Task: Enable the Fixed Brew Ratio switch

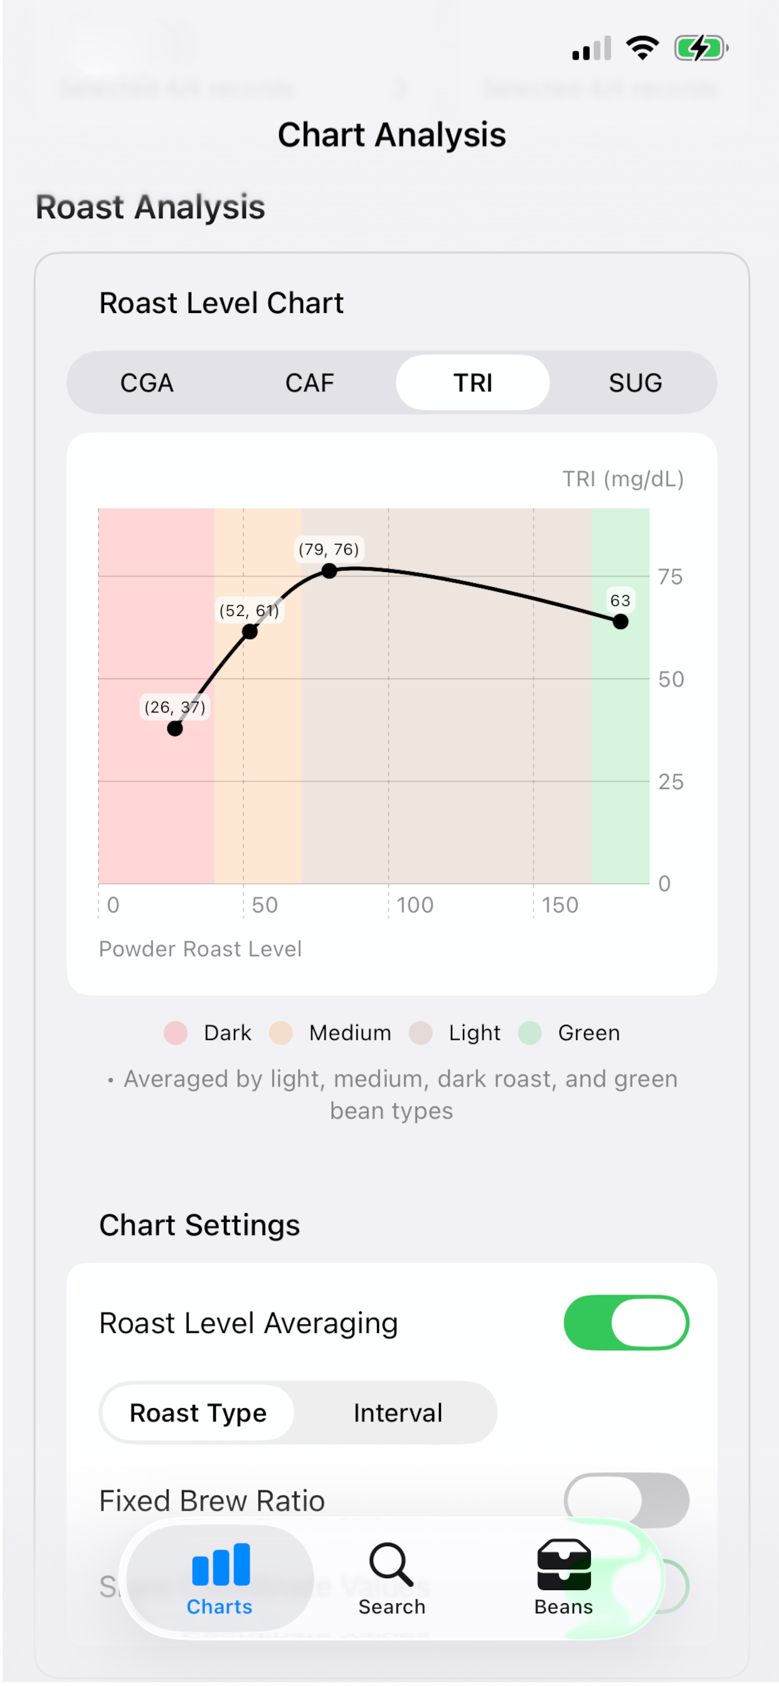Action: pyautogui.click(x=626, y=1500)
